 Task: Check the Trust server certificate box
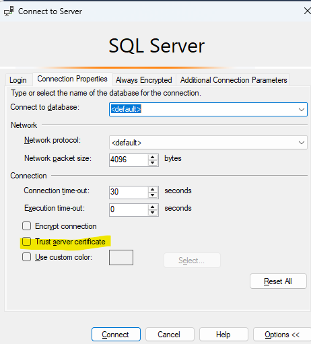[26, 242]
